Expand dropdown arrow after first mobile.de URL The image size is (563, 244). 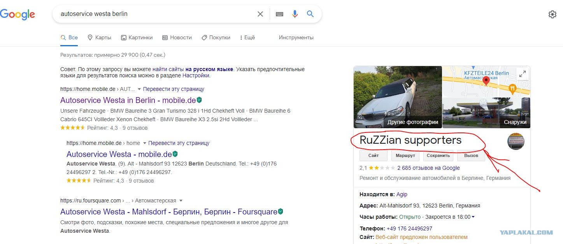click(139, 89)
